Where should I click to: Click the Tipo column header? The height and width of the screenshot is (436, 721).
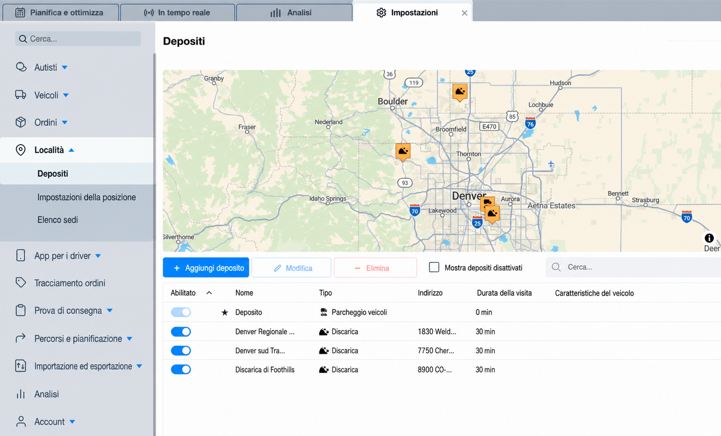point(325,293)
